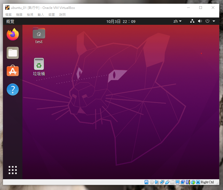
Task: Open the zh input source dropdown
Action: (x=177, y=21)
